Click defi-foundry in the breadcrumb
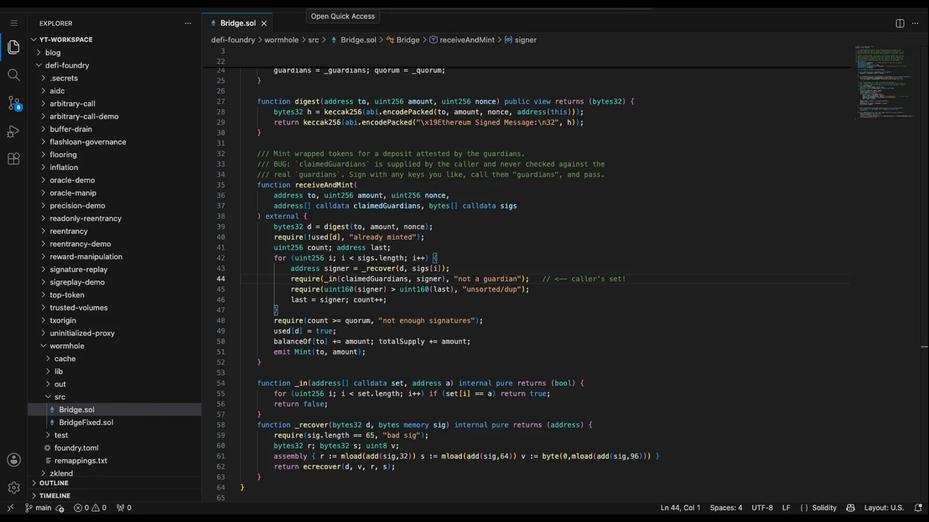929x522 pixels. pyautogui.click(x=233, y=40)
